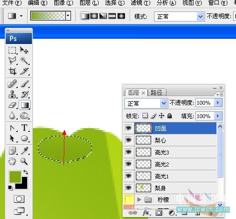The image size is (236, 219).
Task: Change the screen mode
Action: pos(19,211)
